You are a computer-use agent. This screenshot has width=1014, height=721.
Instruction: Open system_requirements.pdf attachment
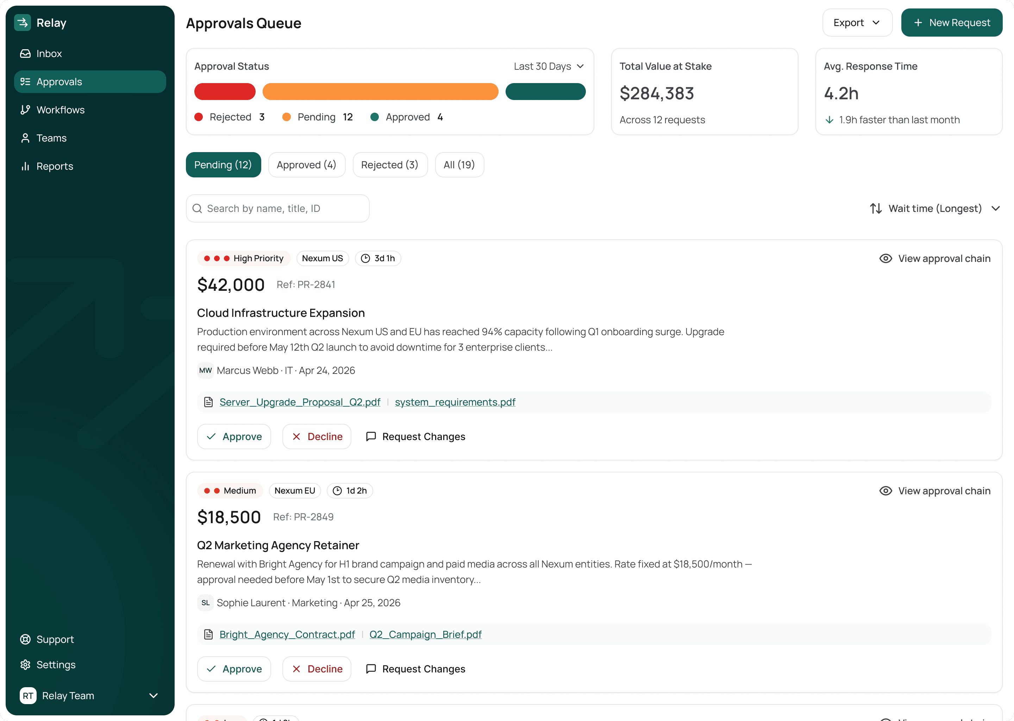coord(455,402)
